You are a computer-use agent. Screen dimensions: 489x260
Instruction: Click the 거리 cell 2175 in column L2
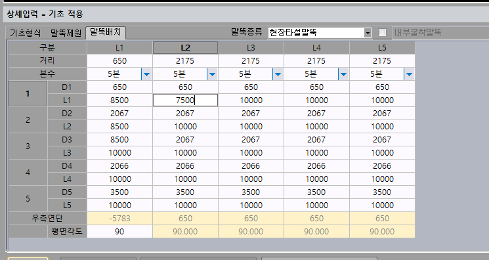coord(185,61)
